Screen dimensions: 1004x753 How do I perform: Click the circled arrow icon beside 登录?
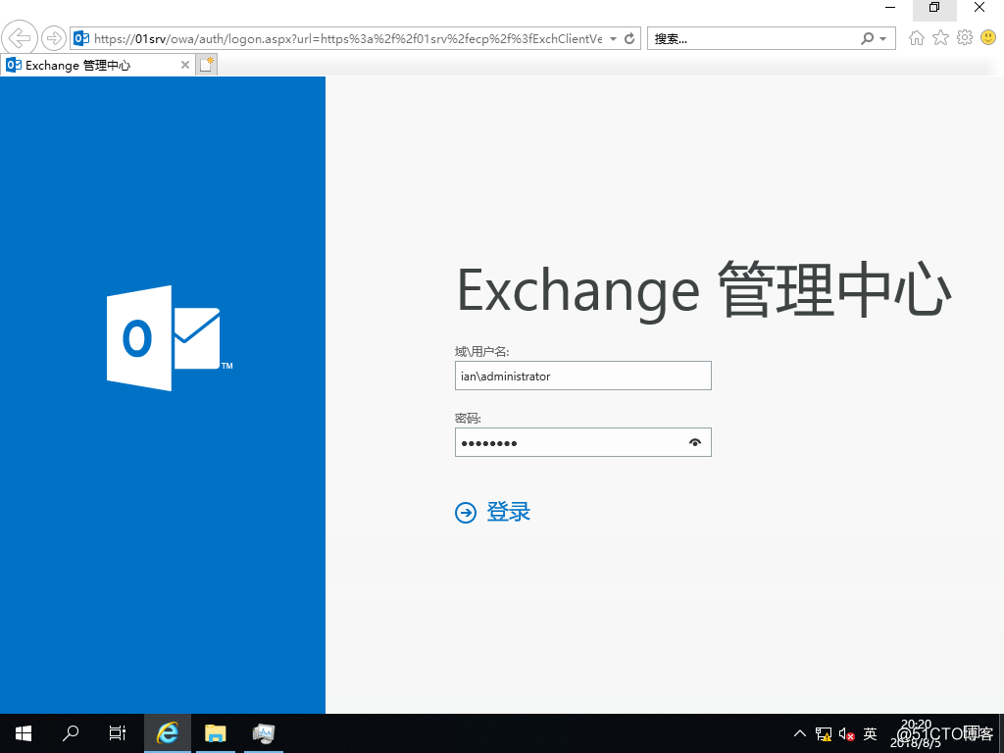click(x=466, y=512)
